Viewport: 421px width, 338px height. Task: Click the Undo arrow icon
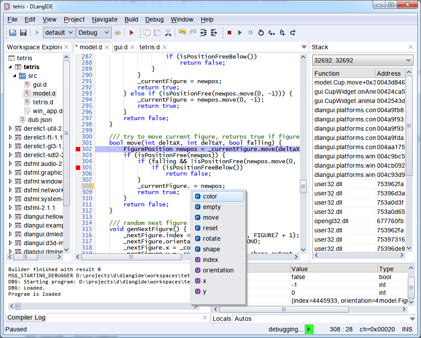182,33
